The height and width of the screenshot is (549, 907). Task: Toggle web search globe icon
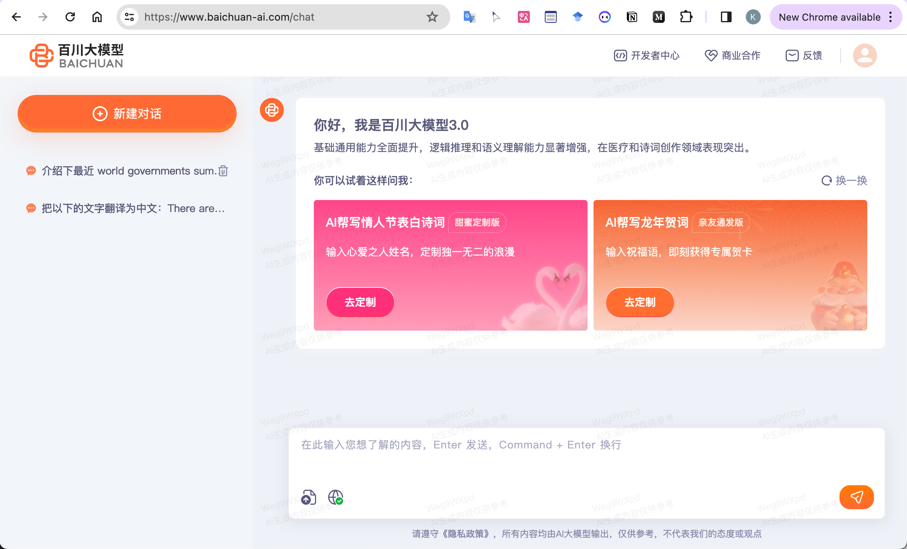pos(336,498)
